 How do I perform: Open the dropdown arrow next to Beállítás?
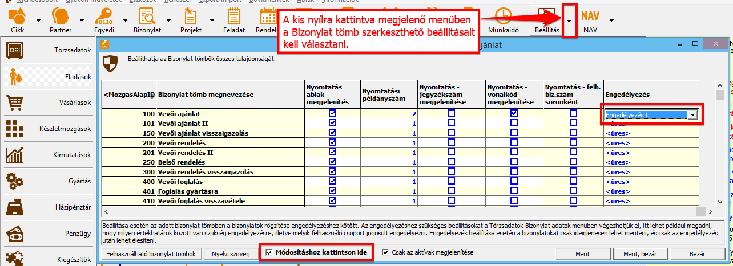coord(570,20)
